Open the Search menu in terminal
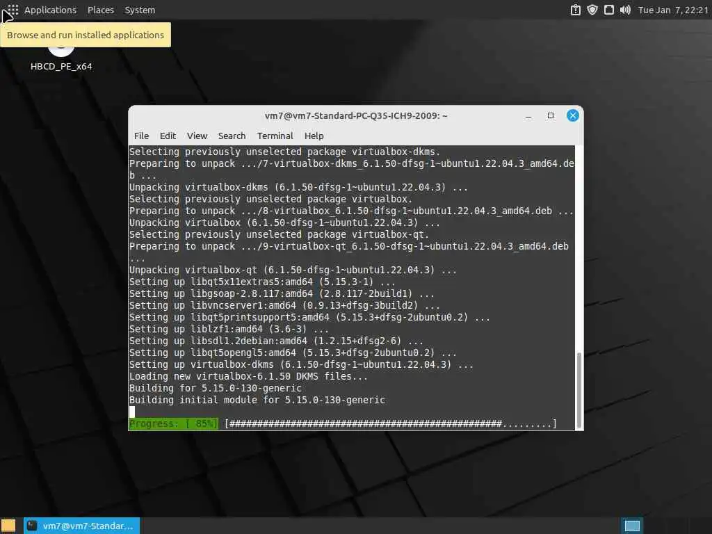 tap(232, 136)
